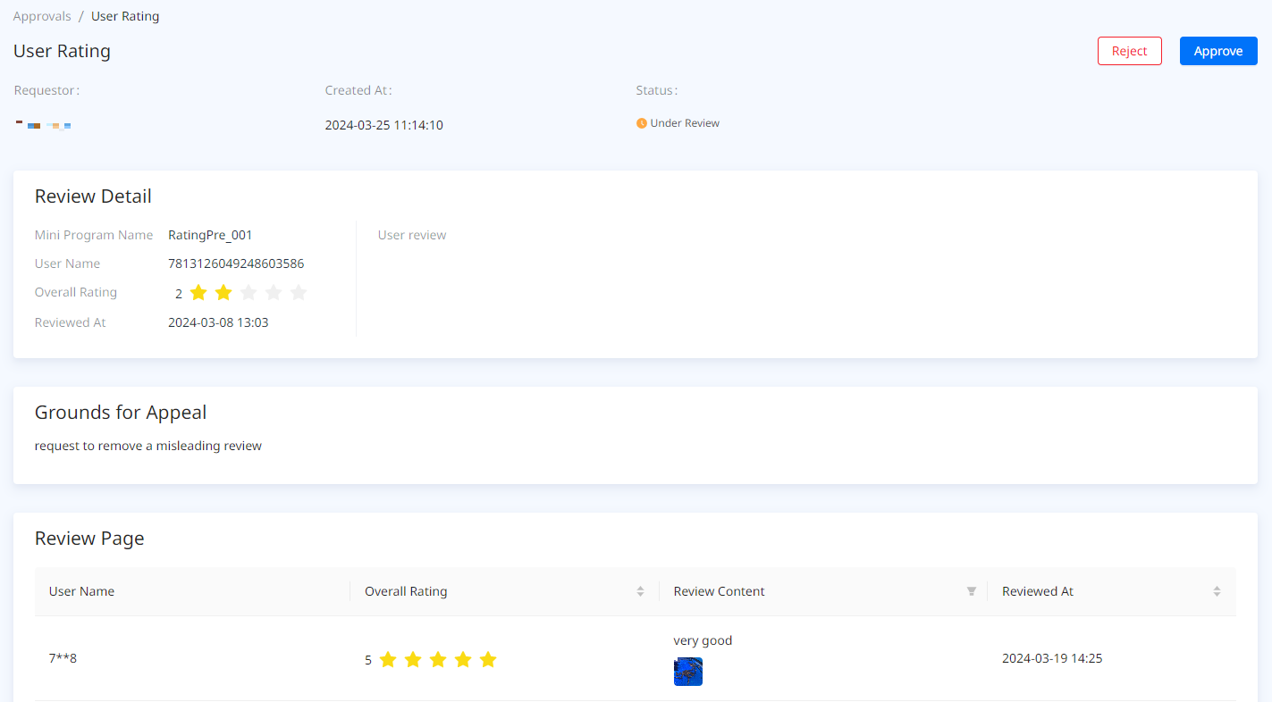This screenshot has width=1272, height=702.
Task: Click the requestor avatar name
Action: coord(44,125)
